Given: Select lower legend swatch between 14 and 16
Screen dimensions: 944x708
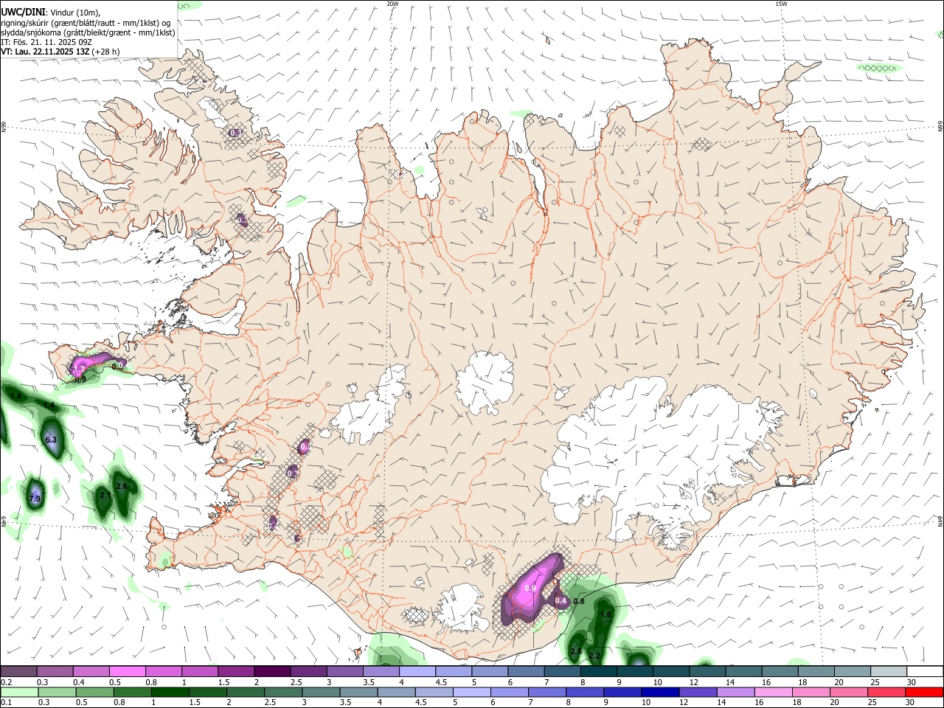Looking at the screenshot, I should [x=737, y=692].
